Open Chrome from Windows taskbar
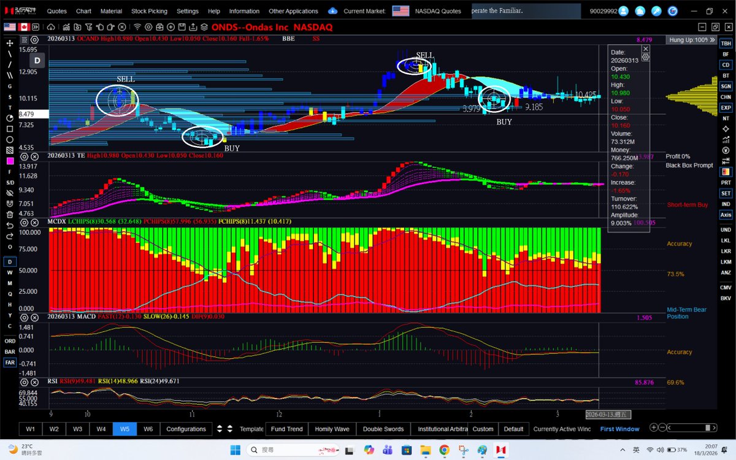 click(x=444, y=450)
